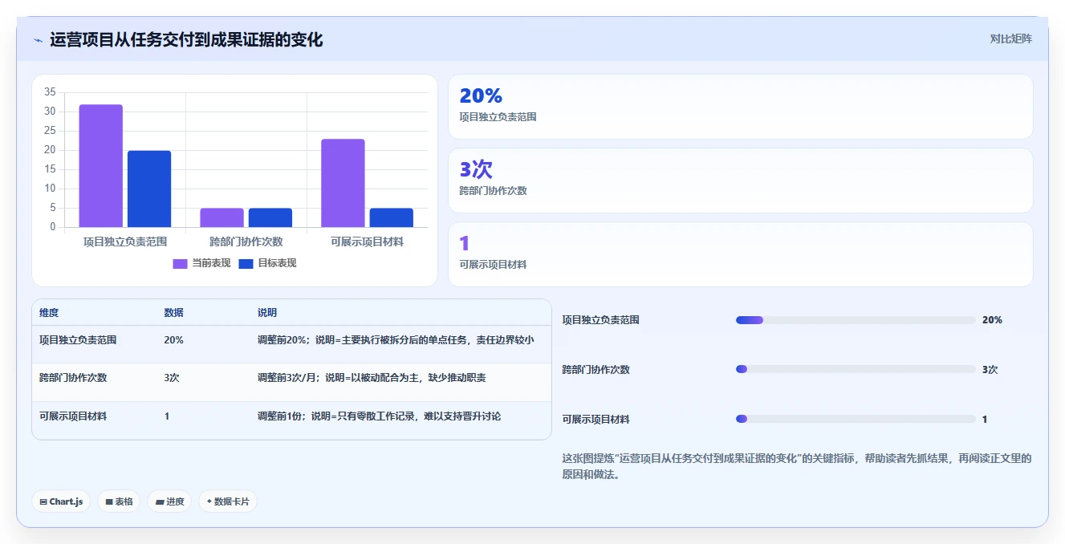
Task: Click the 可展示项目材料 progress bar
Action: coord(856,420)
